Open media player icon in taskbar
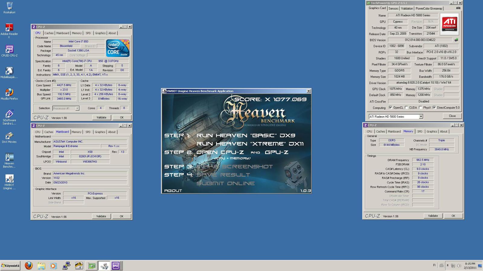Image resolution: width=483 pixels, height=271 pixels. [x=53, y=266]
